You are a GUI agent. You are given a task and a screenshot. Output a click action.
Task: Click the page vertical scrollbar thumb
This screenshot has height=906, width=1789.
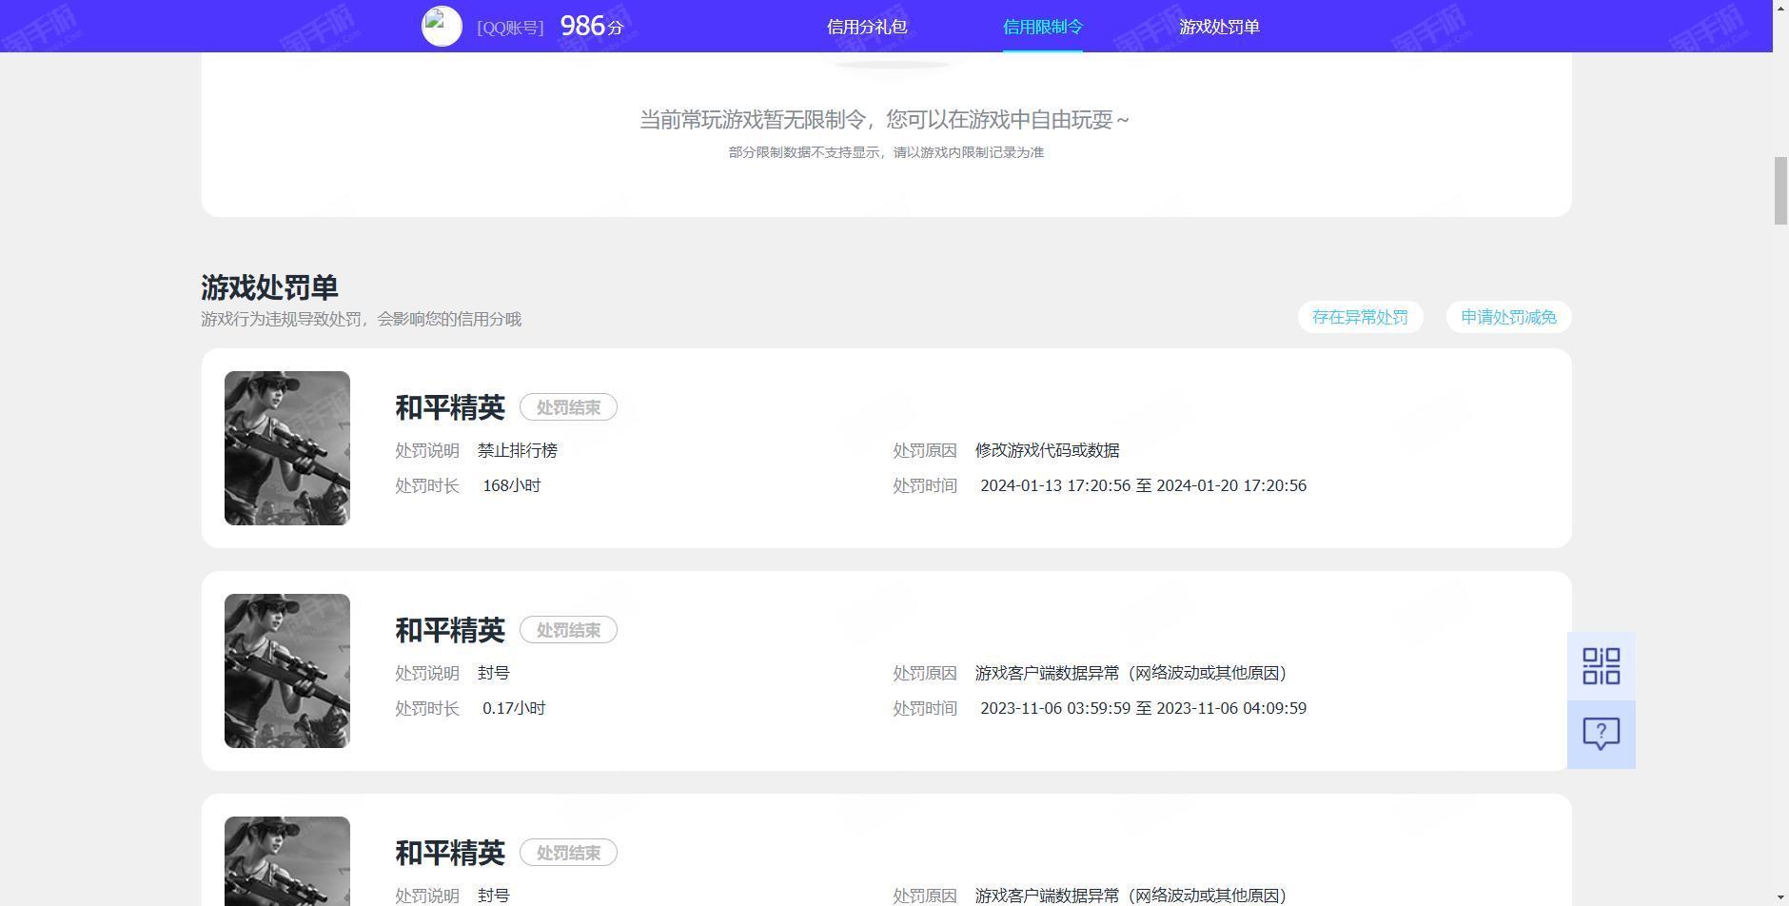[1780, 190]
